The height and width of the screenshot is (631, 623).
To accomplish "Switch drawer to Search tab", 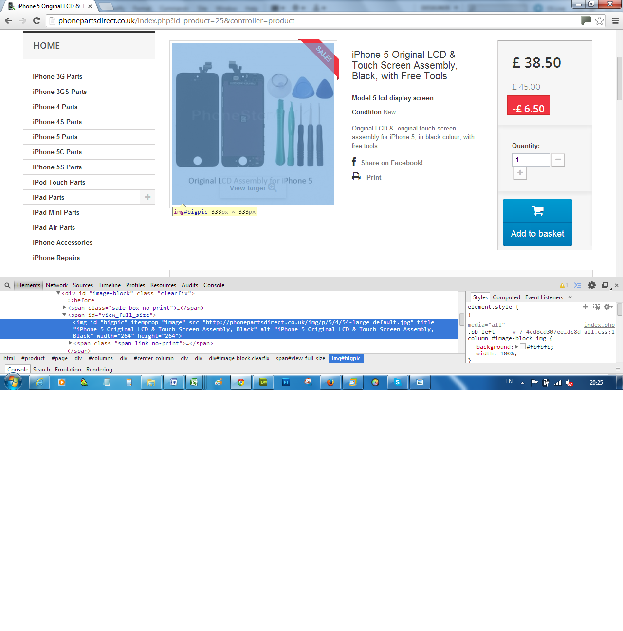I will [x=41, y=370].
